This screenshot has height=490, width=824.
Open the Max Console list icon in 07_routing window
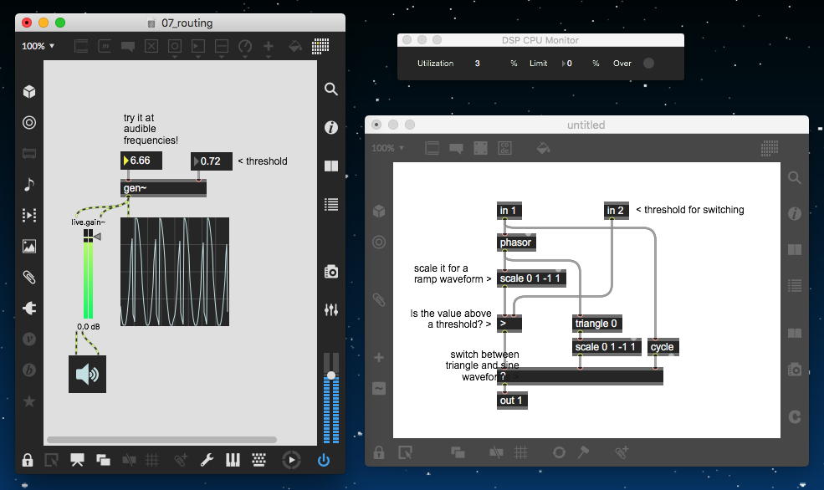click(331, 204)
